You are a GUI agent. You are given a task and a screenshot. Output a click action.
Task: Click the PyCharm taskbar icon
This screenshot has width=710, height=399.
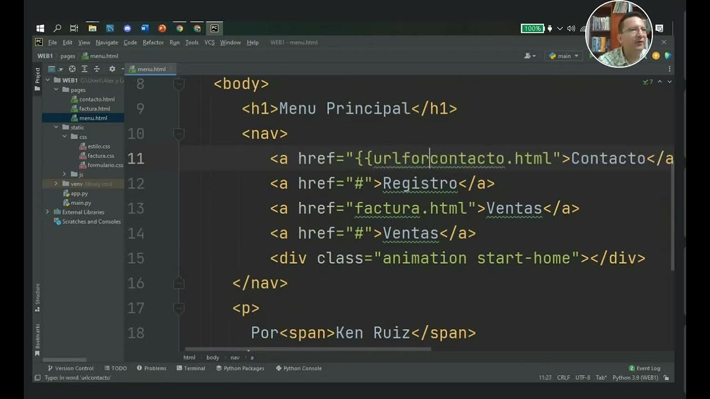(214, 28)
